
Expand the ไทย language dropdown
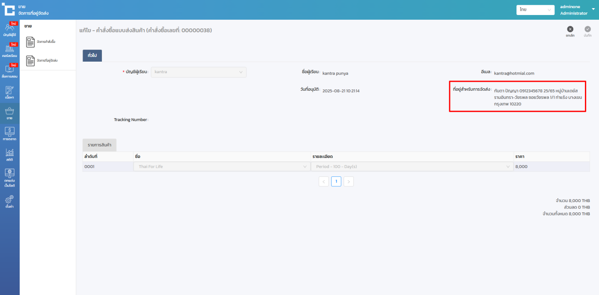click(x=535, y=10)
